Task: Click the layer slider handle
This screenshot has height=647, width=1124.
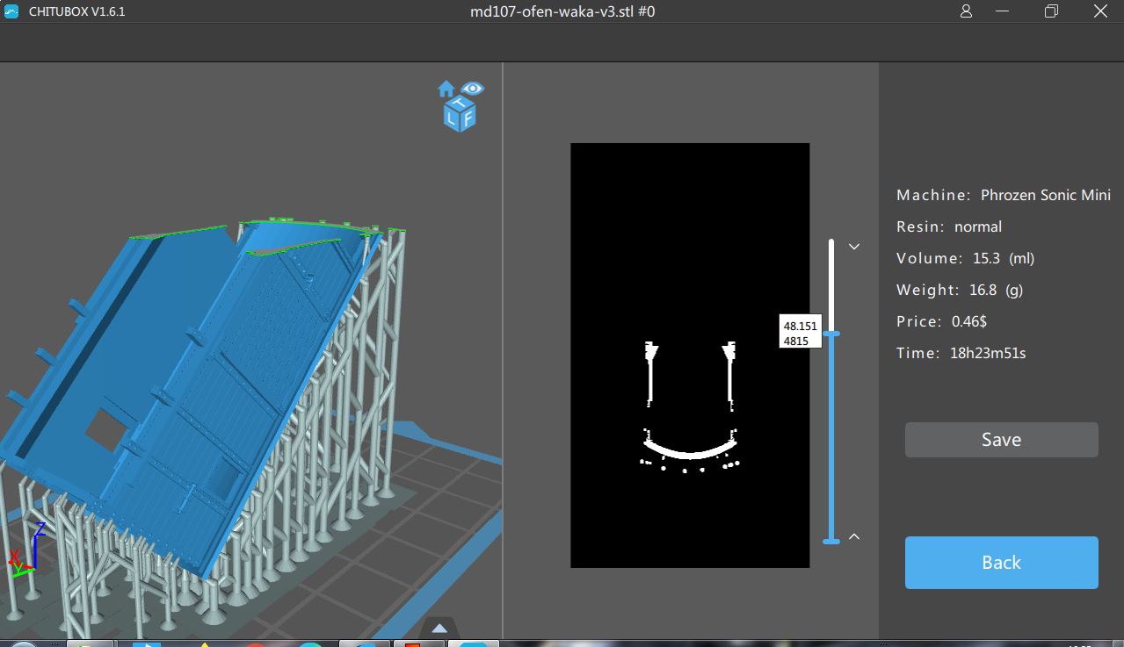Action: point(831,334)
